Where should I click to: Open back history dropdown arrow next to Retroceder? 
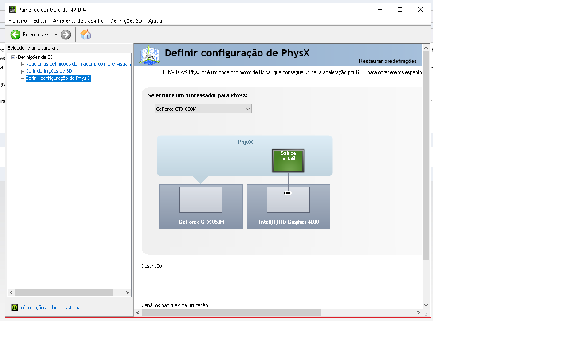(56, 35)
